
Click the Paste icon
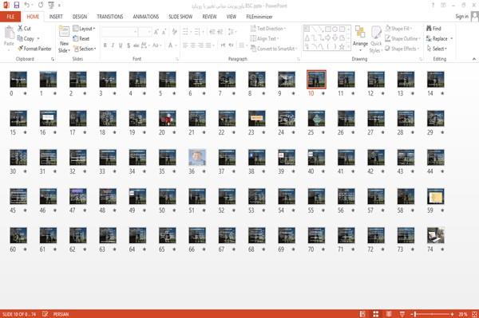(9, 33)
